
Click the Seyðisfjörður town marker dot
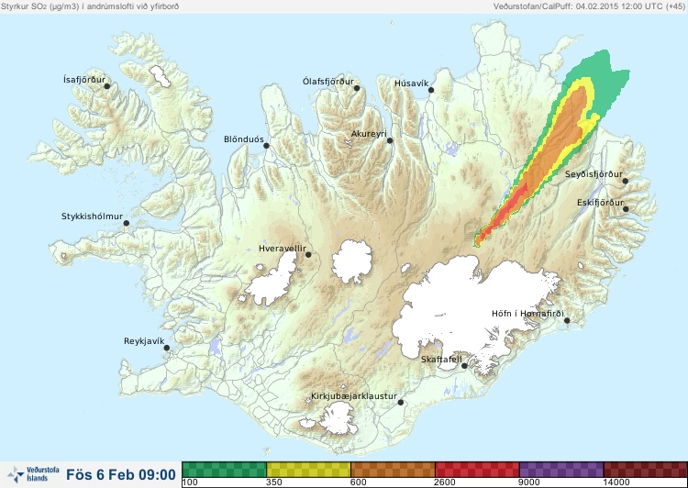tap(626, 181)
